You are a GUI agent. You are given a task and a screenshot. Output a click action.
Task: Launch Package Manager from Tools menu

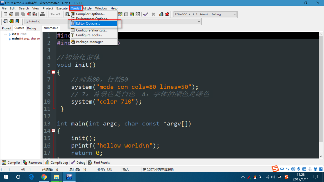click(94, 42)
